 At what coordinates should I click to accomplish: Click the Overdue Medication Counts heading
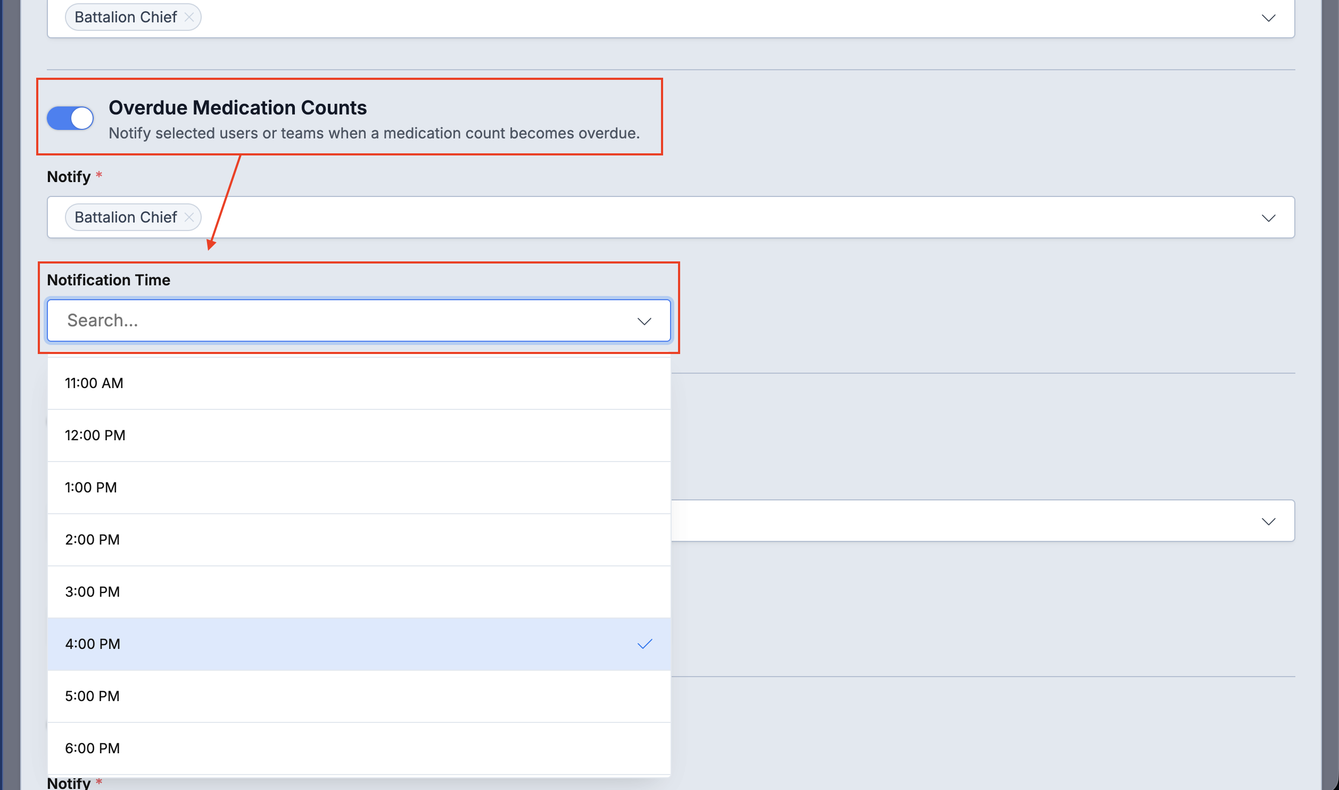point(237,108)
